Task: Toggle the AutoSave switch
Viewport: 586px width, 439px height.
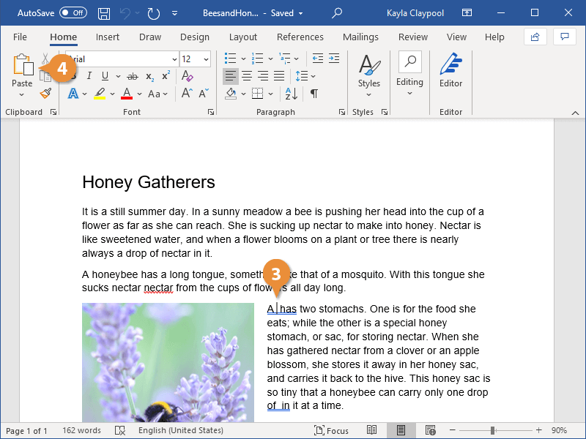Action: (73, 13)
